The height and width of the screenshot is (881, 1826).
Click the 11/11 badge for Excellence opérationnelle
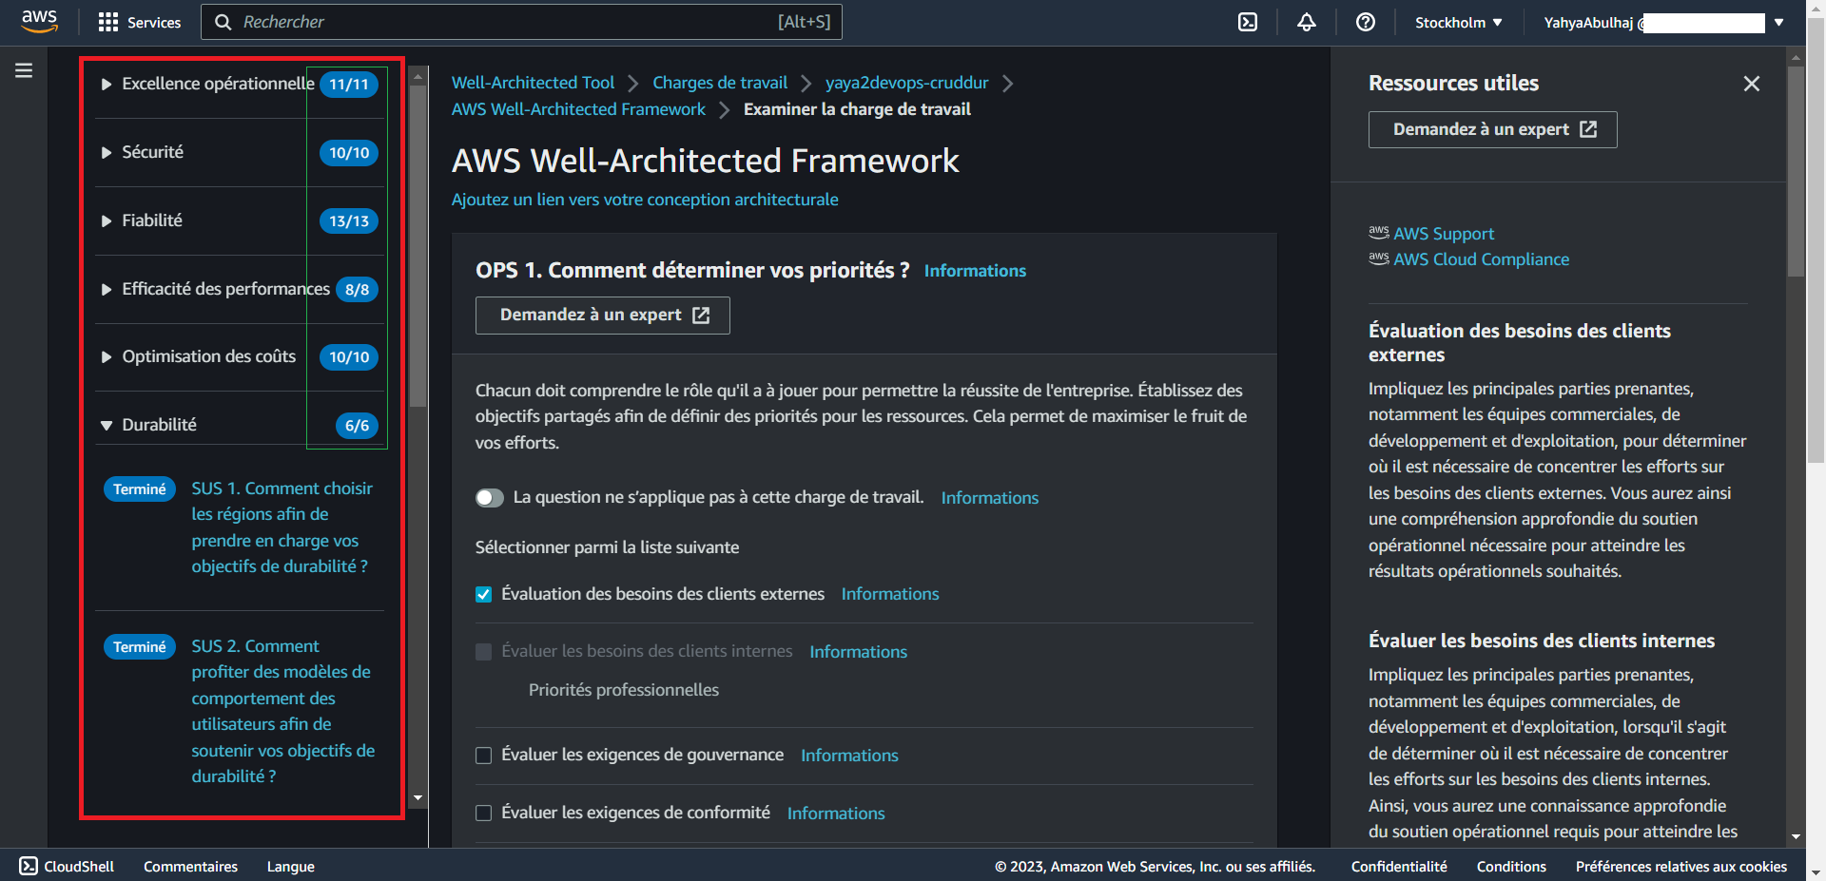coord(349,85)
